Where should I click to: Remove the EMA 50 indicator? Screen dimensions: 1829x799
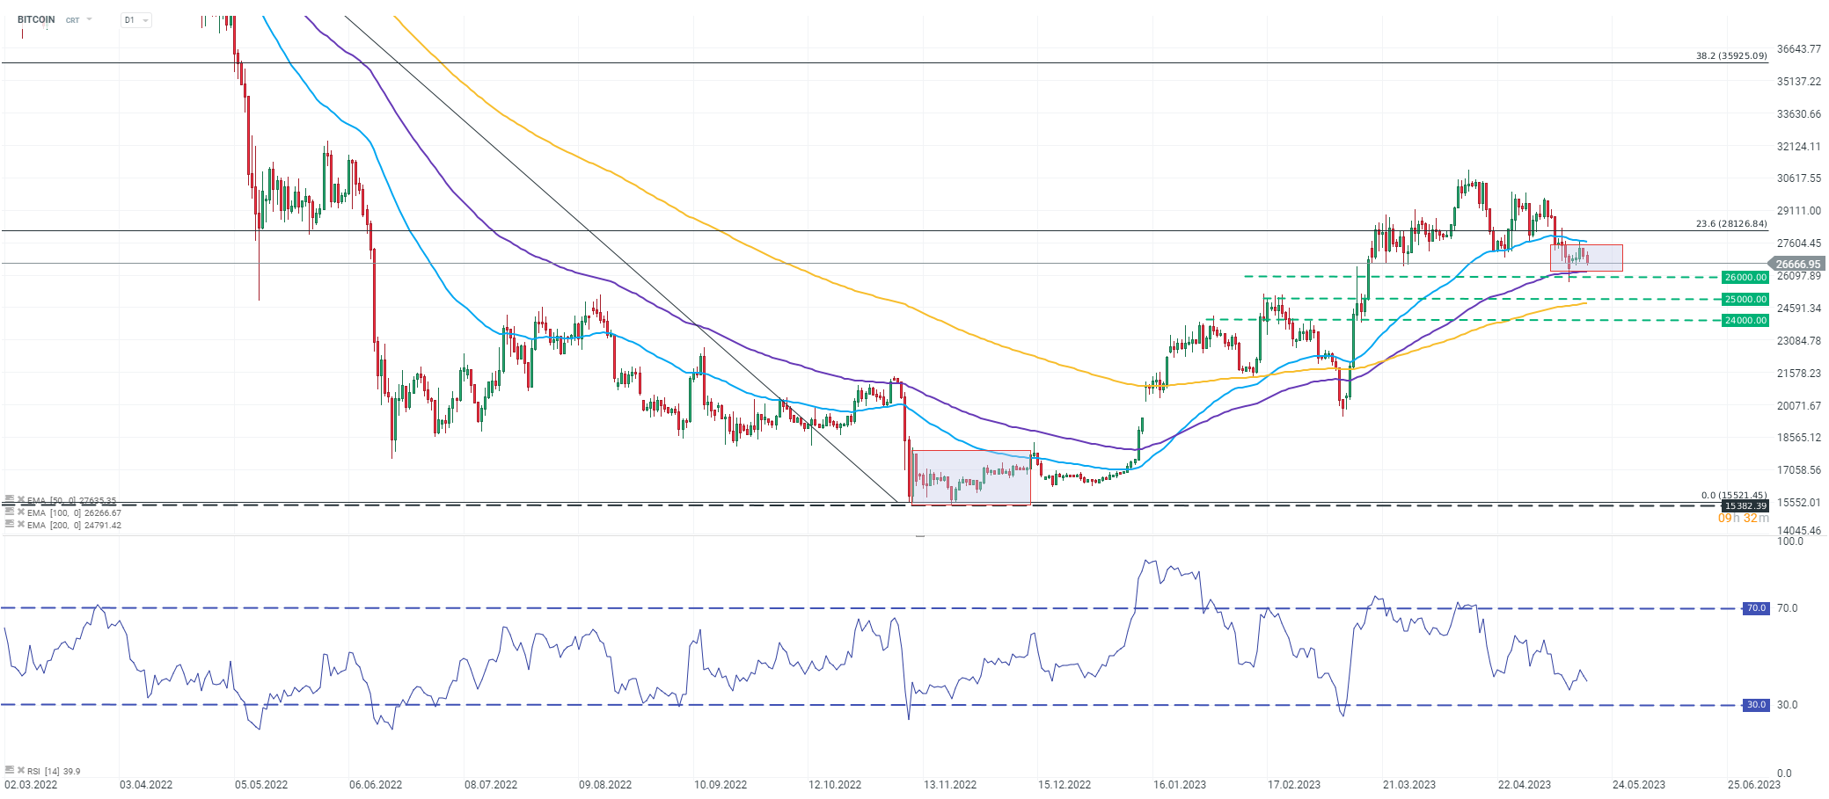click(21, 500)
